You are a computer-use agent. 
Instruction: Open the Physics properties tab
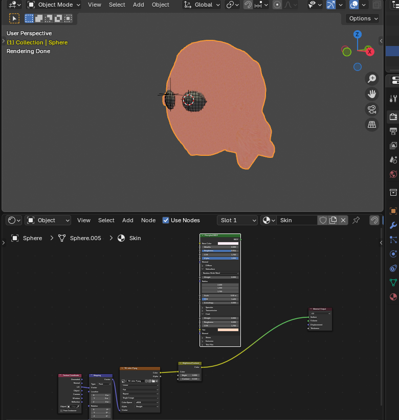[x=393, y=254]
